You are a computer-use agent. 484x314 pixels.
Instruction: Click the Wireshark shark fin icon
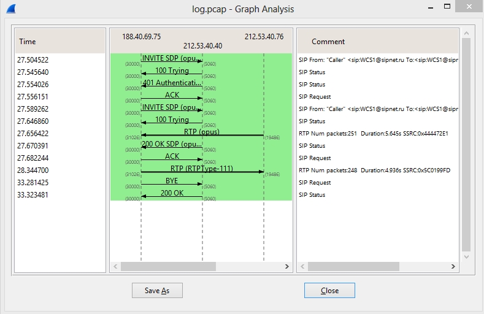[x=10, y=9]
